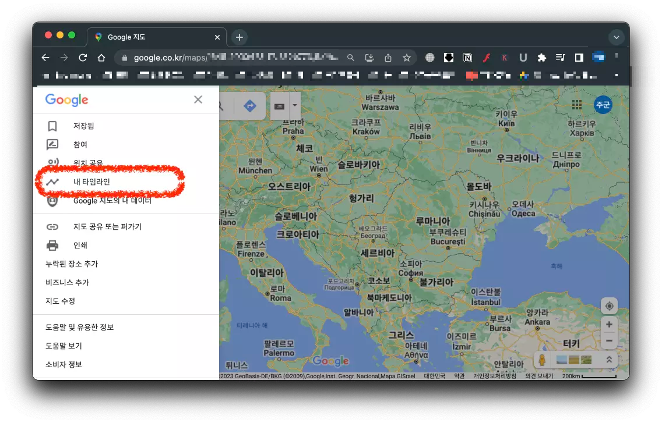Viewport: 662px width, 423px height.
Task: Open the Google apps grid
Action: click(x=577, y=105)
